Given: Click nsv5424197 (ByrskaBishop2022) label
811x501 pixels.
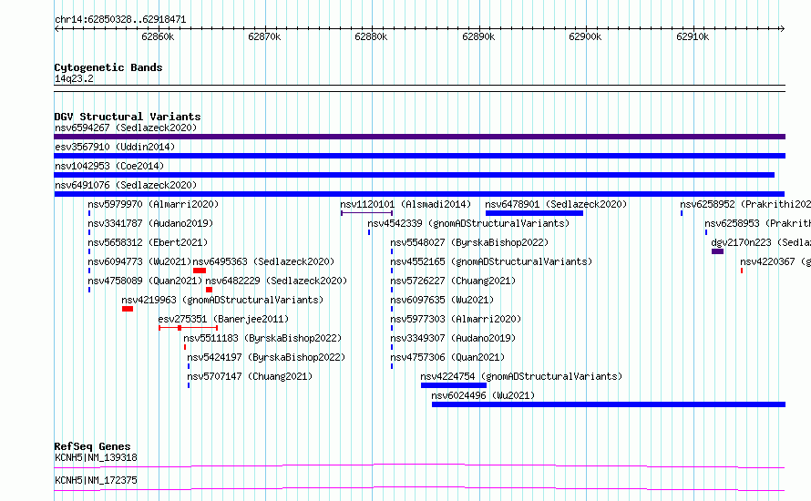Looking at the screenshot, I should pyautogui.click(x=266, y=357).
